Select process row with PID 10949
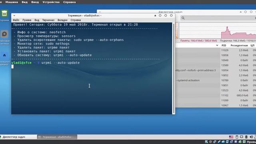256x144 pixels. [216, 60]
